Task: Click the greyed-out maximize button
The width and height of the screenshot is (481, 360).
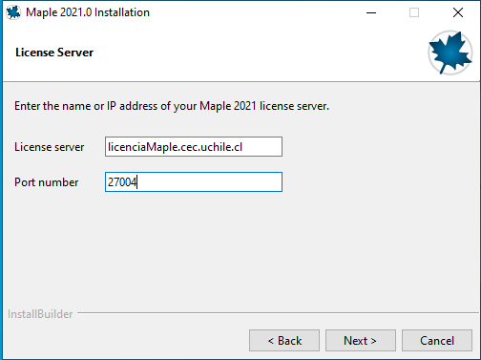Action: pos(414,12)
